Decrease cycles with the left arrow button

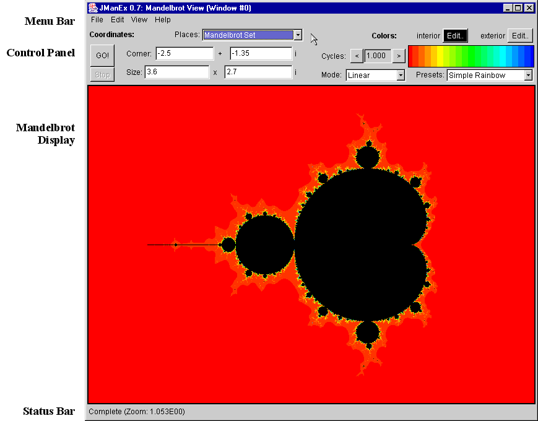[x=357, y=56]
